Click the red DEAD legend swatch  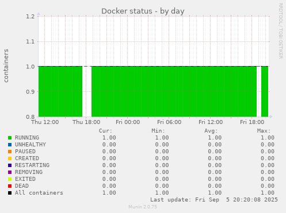click(10, 186)
